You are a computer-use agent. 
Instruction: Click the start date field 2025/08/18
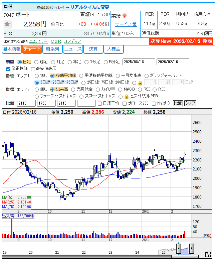(139, 62)
